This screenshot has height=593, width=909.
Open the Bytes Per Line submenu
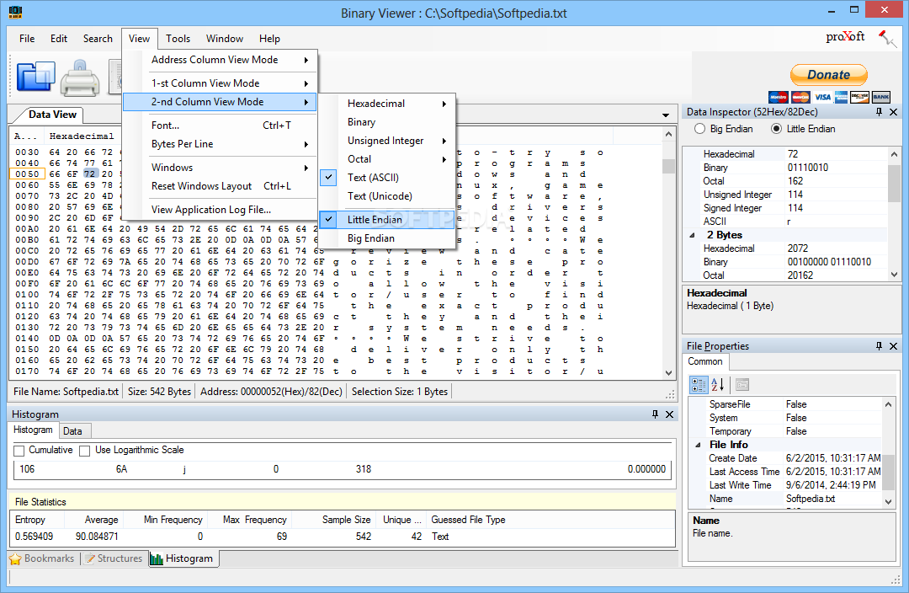(x=221, y=144)
